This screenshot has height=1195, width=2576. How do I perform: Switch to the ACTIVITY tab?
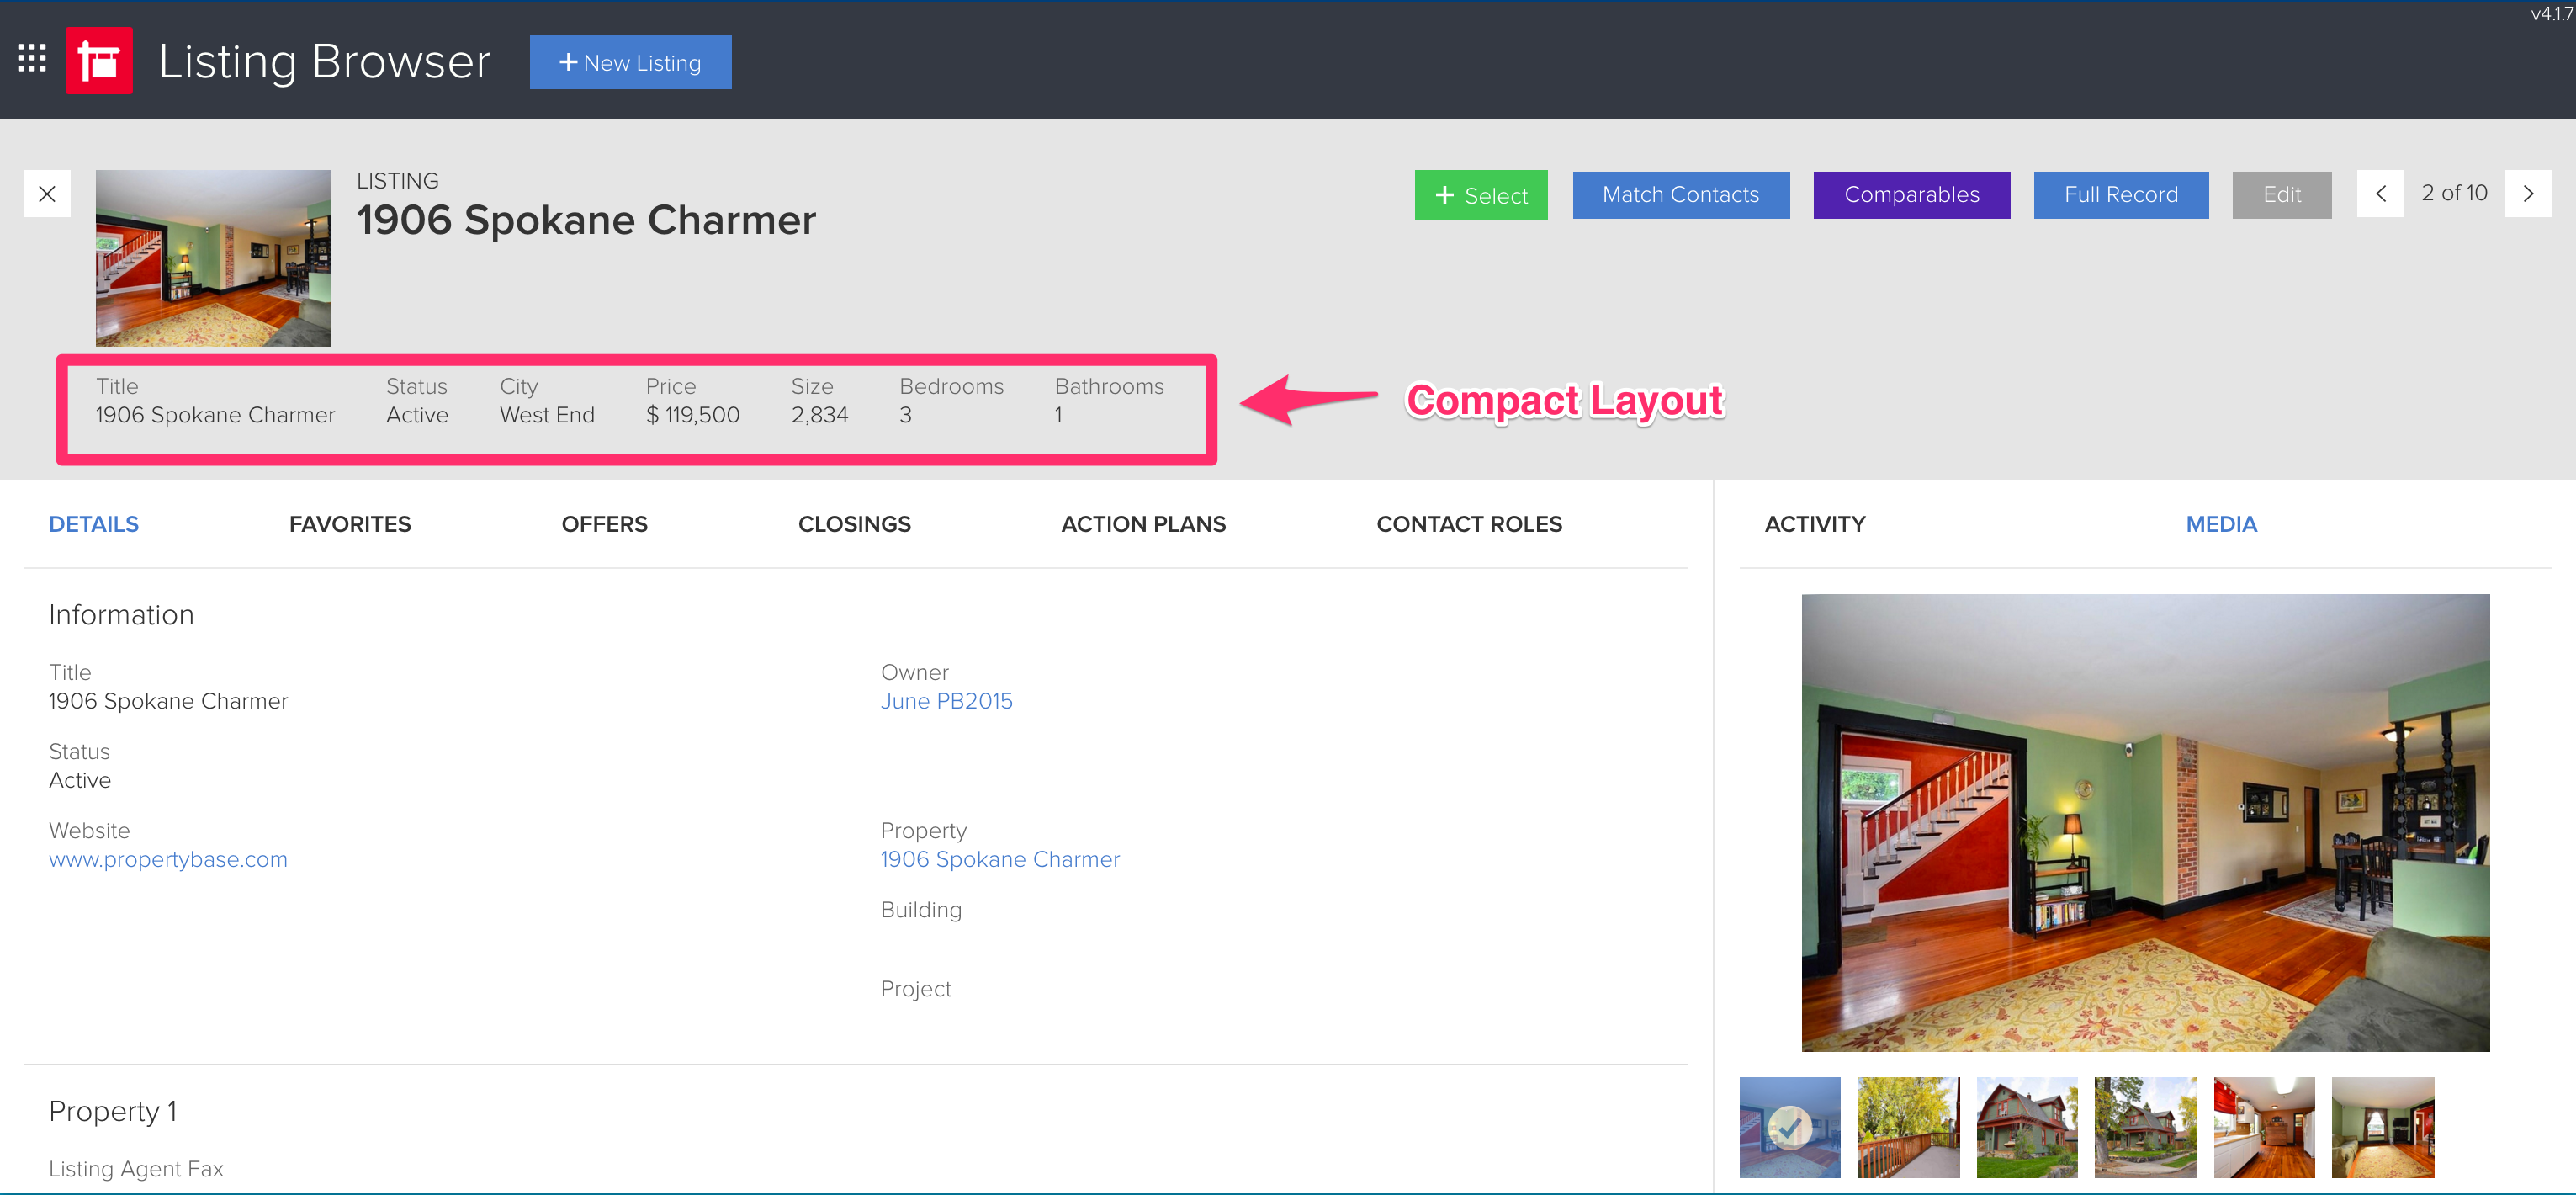tap(1814, 523)
